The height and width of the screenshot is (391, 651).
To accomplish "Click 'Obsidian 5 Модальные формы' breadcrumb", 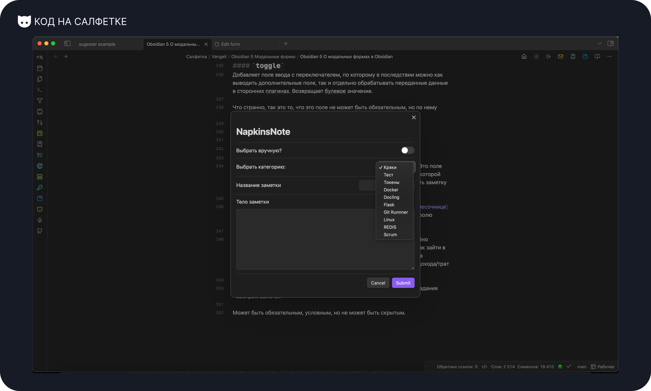I will (263, 57).
